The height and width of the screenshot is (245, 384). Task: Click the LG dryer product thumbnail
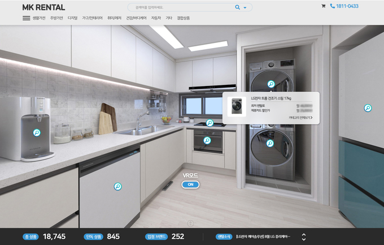pos(237,105)
